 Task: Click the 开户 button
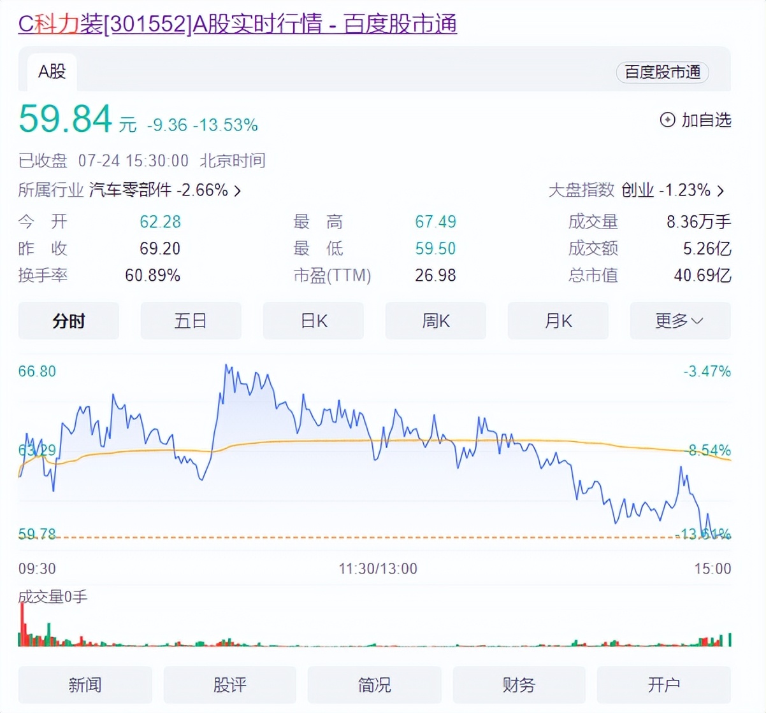tap(664, 685)
